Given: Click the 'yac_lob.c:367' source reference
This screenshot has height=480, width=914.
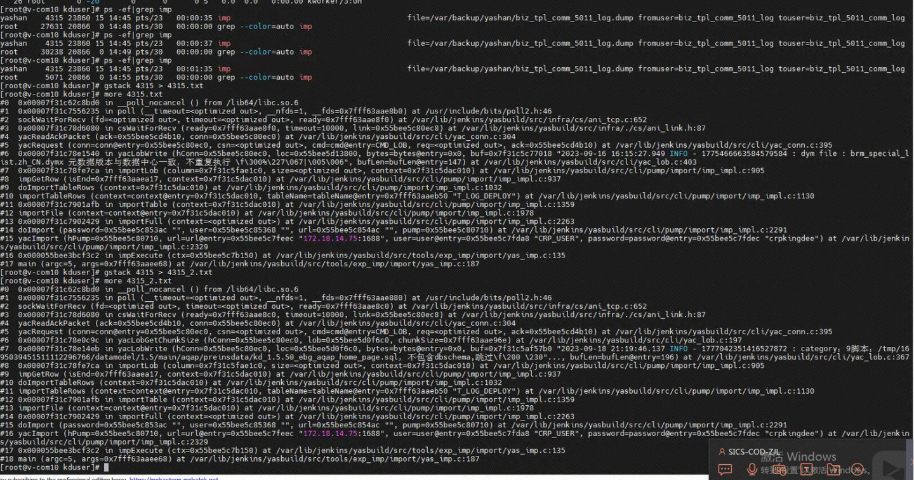Looking at the screenshot, I should pyautogui.click(x=880, y=357).
